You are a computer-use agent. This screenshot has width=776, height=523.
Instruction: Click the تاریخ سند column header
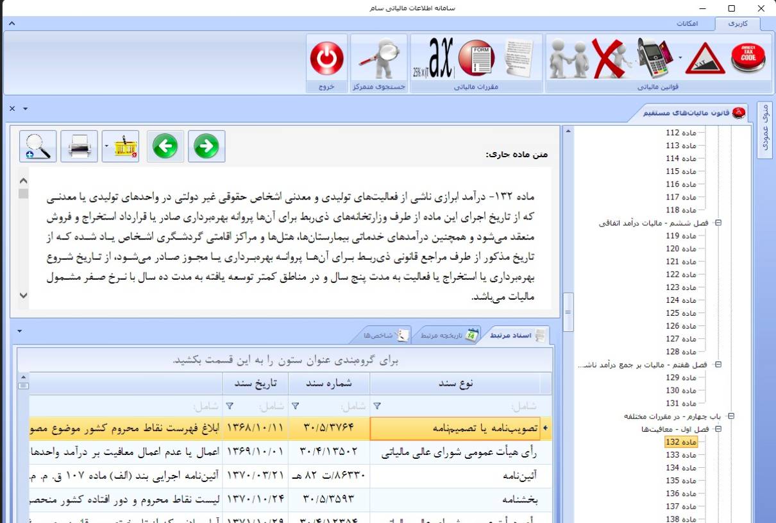click(255, 383)
